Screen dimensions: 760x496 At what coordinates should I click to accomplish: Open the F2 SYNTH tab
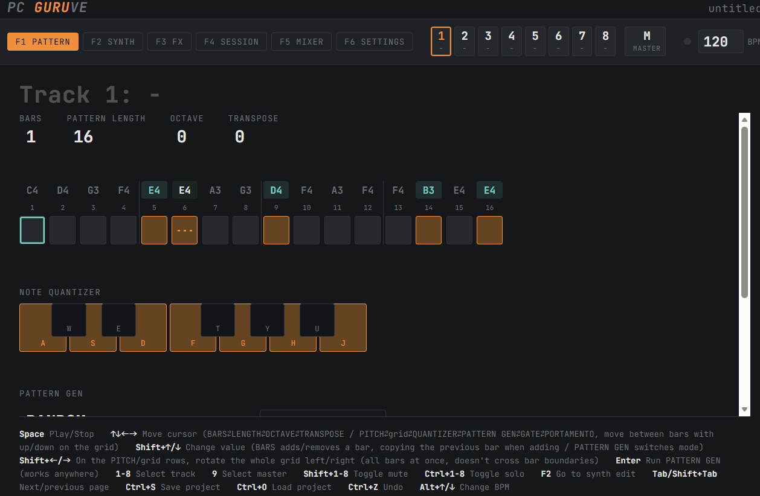click(113, 42)
